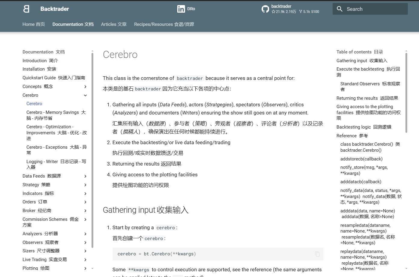Viewport: 419px width, 277px height.
Task: Click the magnifier search icon
Action: 340,9
